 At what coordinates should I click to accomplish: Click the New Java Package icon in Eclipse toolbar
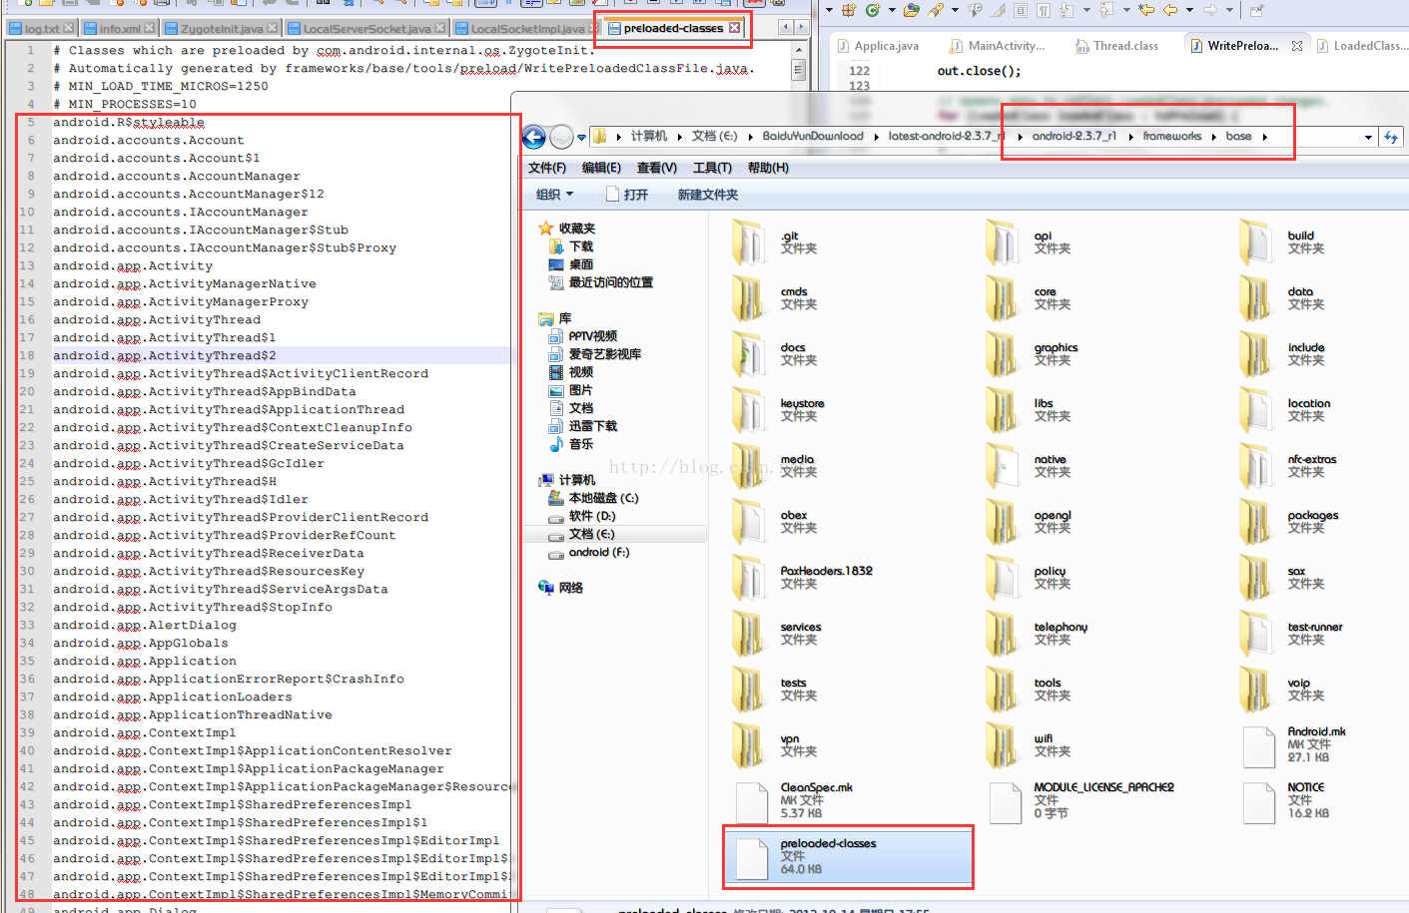[849, 10]
